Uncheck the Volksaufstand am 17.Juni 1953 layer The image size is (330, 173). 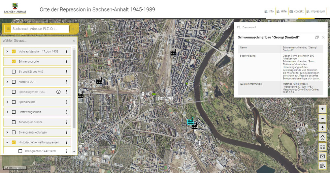pyautogui.click(x=14, y=51)
